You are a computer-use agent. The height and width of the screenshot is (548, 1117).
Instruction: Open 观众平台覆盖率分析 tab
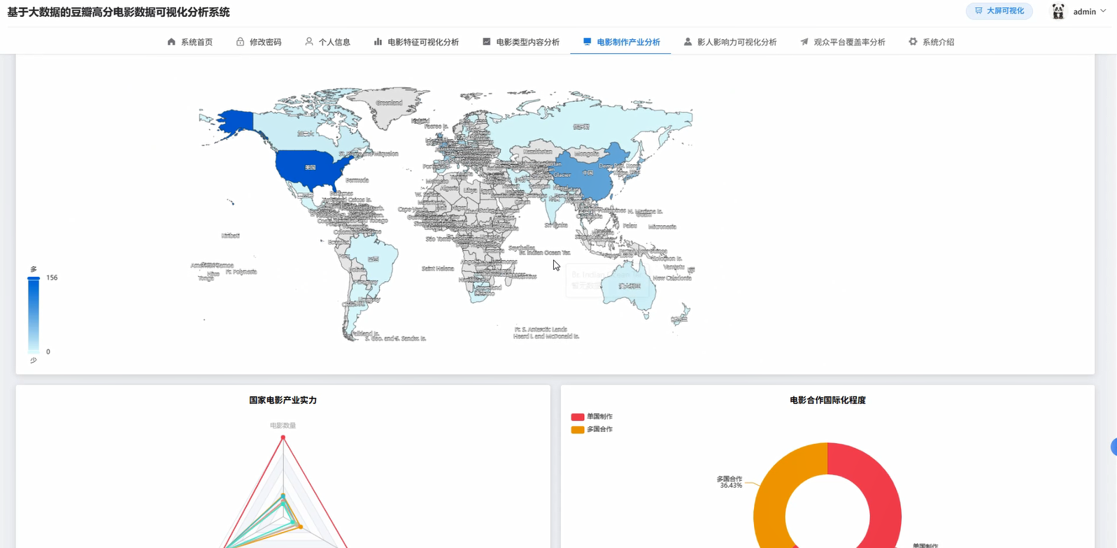click(842, 42)
